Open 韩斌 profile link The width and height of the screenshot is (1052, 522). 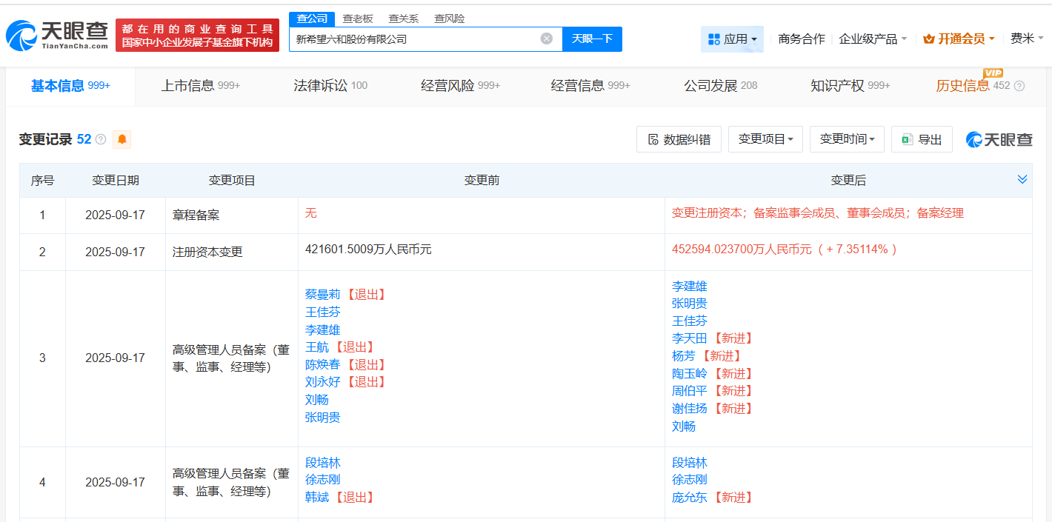coord(316,498)
